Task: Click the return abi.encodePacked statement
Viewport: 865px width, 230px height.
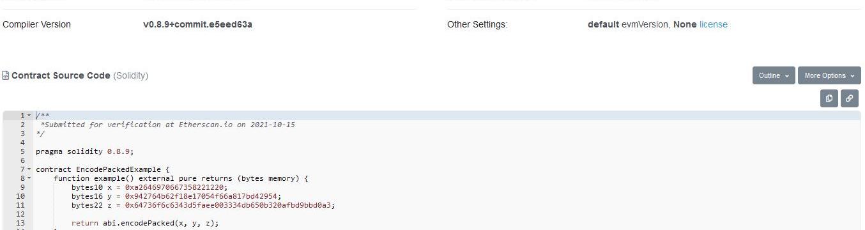Action: pos(145,223)
